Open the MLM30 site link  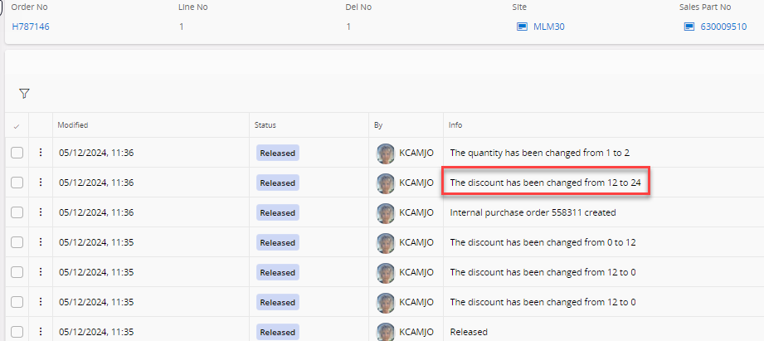549,27
